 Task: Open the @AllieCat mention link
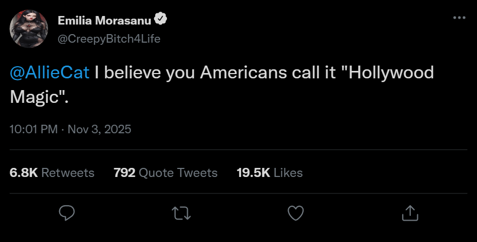(50, 73)
